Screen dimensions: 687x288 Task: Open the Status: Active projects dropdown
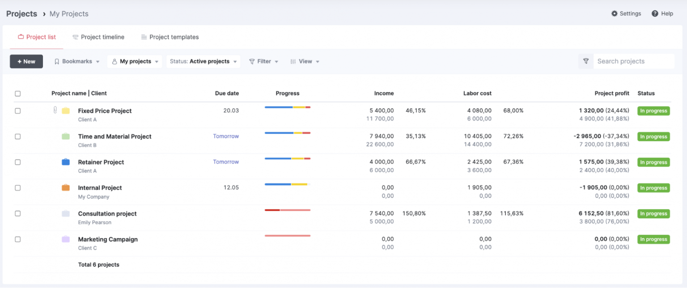[x=203, y=61]
